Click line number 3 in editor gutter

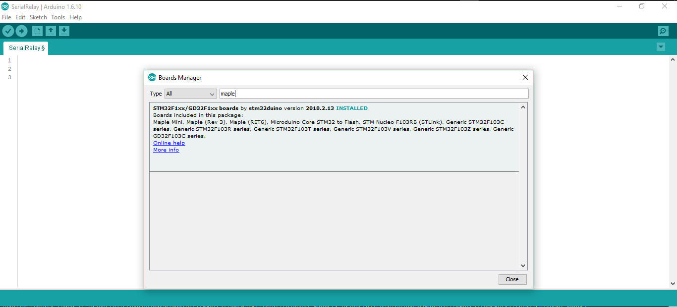point(9,77)
